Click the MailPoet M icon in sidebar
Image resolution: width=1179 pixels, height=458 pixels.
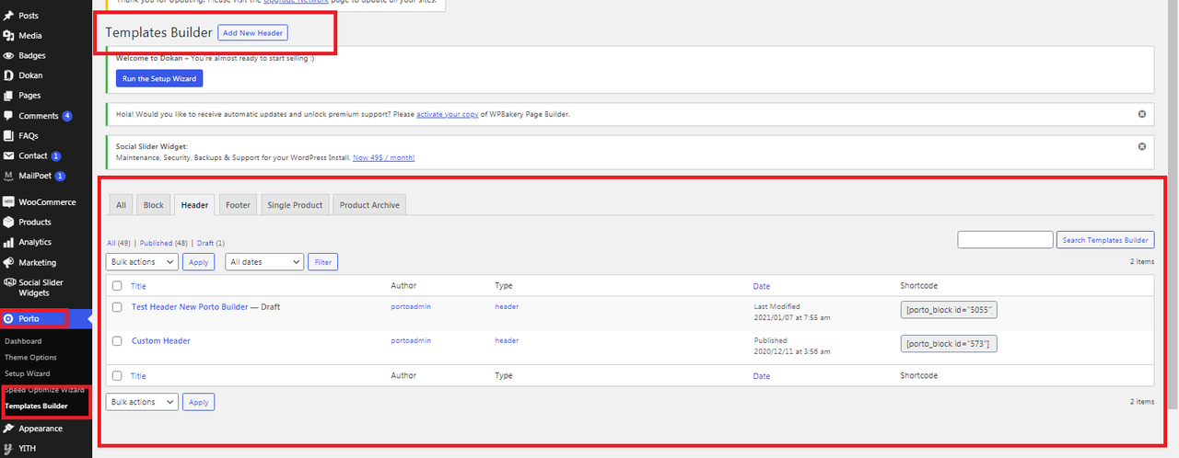coord(8,176)
